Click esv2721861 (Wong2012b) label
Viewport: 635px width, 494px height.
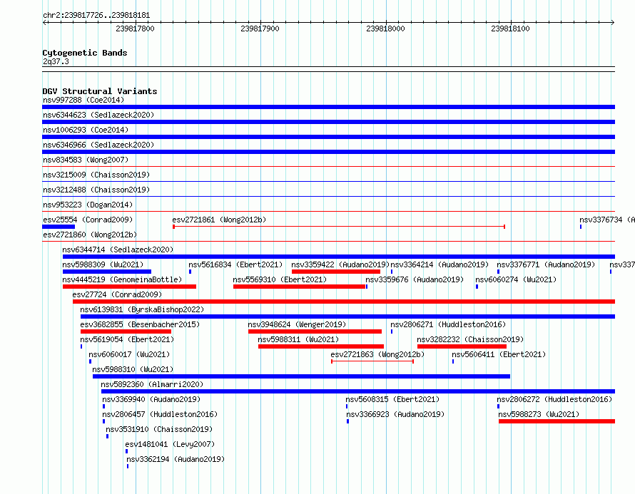coord(219,220)
